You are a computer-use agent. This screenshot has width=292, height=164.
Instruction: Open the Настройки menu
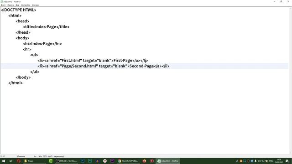coord(26,5)
